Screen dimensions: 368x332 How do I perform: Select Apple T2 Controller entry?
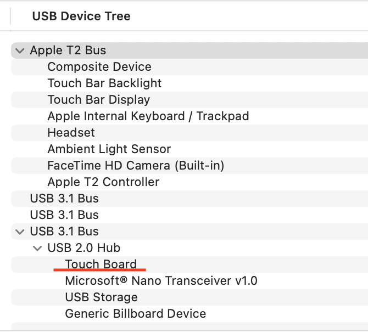[x=103, y=182]
